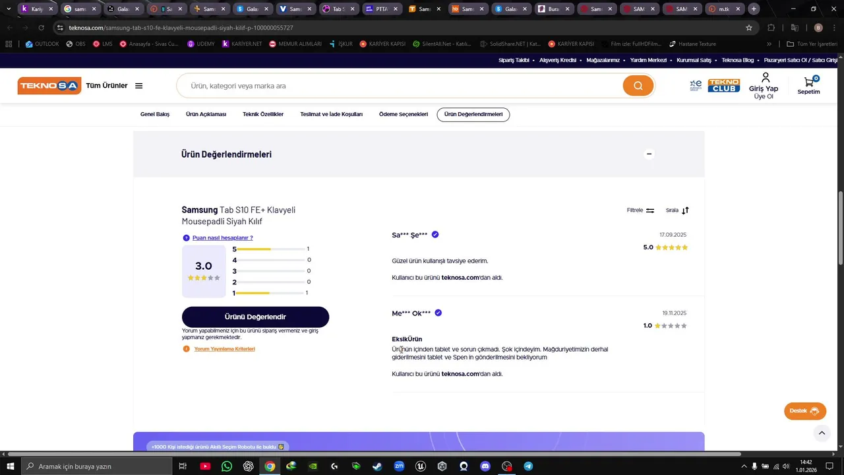The height and width of the screenshot is (475, 844).
Task: Switch to Teslimat ve İade Koşulları tab
Action: (x=331, y=114)
